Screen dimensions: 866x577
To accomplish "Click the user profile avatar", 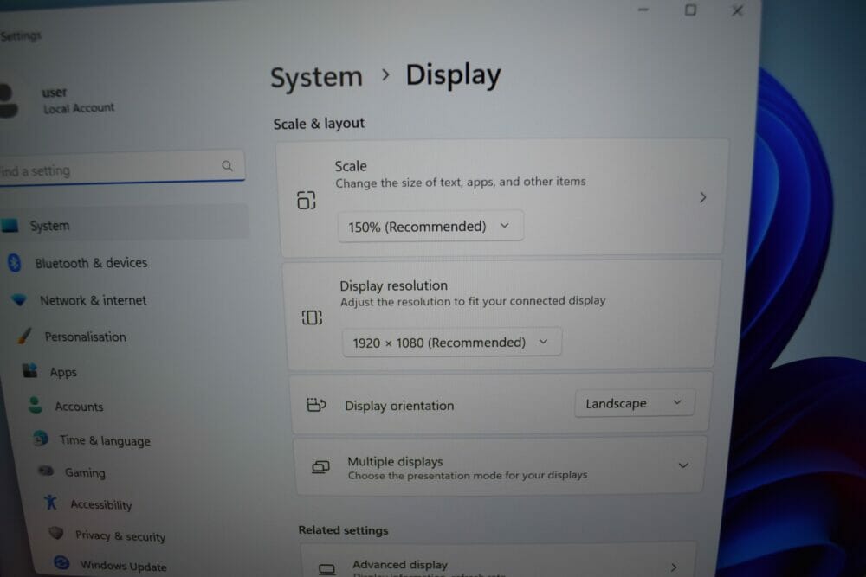I will point(8,100).
